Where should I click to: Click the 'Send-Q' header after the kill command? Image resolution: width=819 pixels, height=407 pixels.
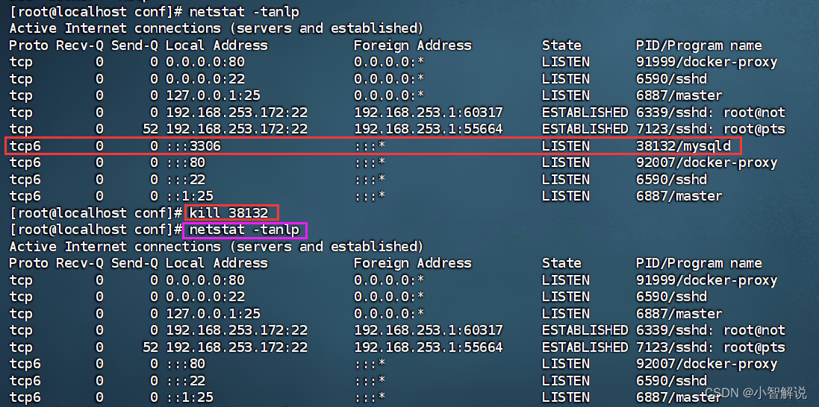[x=135, y=263]
